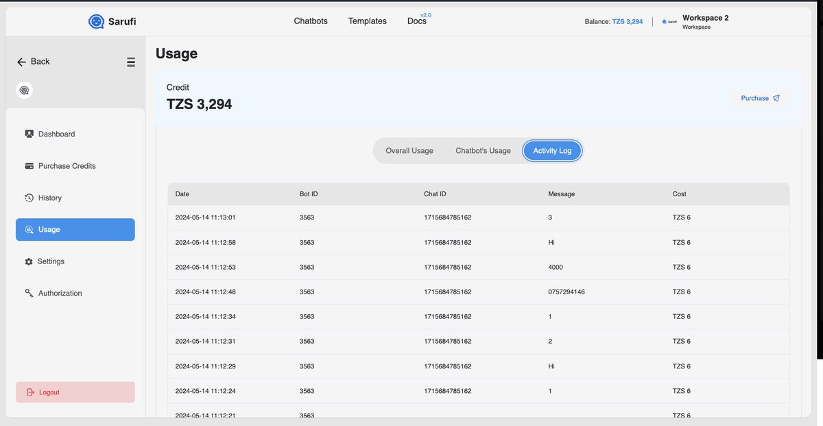The width and height of the screenshot is (823, 426).
Task: Click the Bot ID column header
Action: [x=309, y=194]
